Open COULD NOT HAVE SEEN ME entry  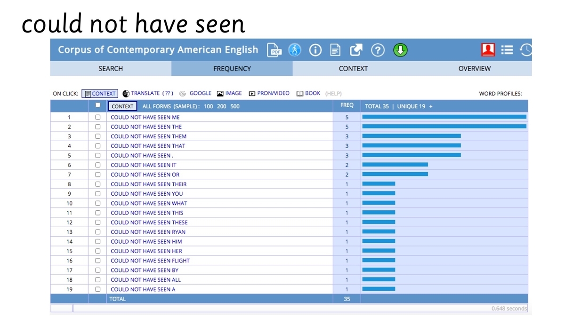pyautogui.click(x=145, y=117)
